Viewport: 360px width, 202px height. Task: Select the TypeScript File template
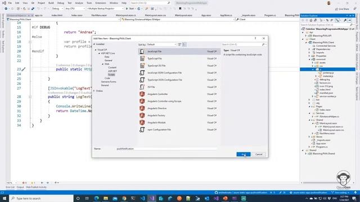point(179,58)
